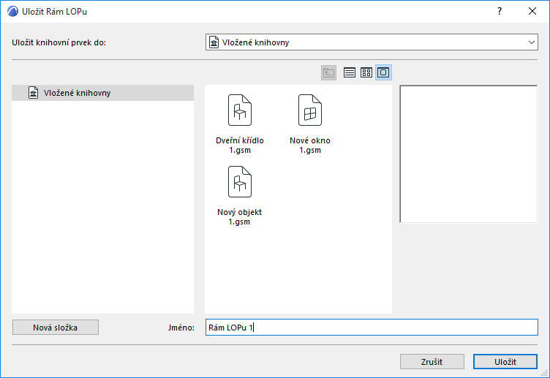
Task: Create a folder with Nová složka
Action: 56,327
